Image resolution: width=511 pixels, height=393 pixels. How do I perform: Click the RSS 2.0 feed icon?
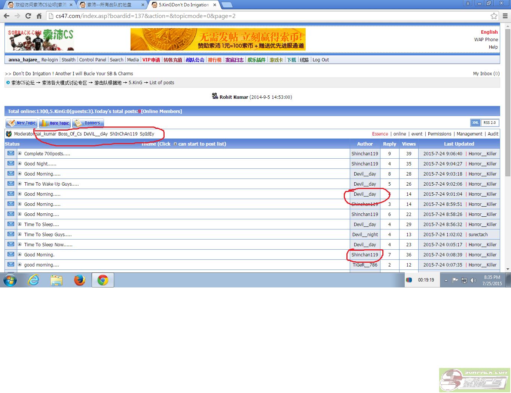[x=489, y=123]
